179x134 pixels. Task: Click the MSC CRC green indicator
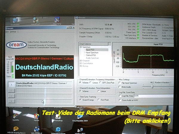point(138,24)
